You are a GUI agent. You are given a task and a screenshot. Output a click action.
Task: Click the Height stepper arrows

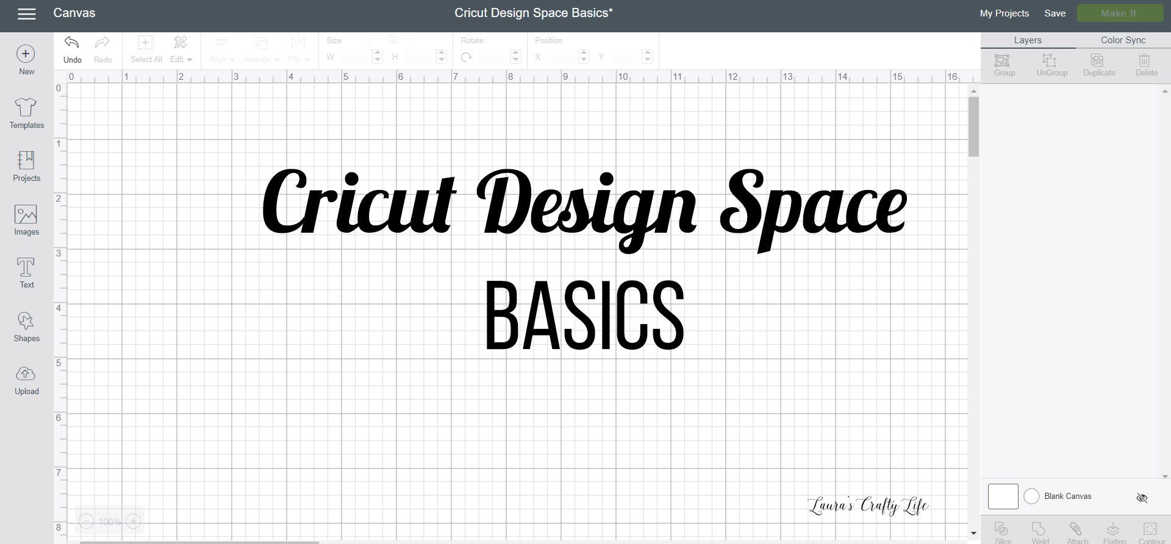(x=442, y=57)
